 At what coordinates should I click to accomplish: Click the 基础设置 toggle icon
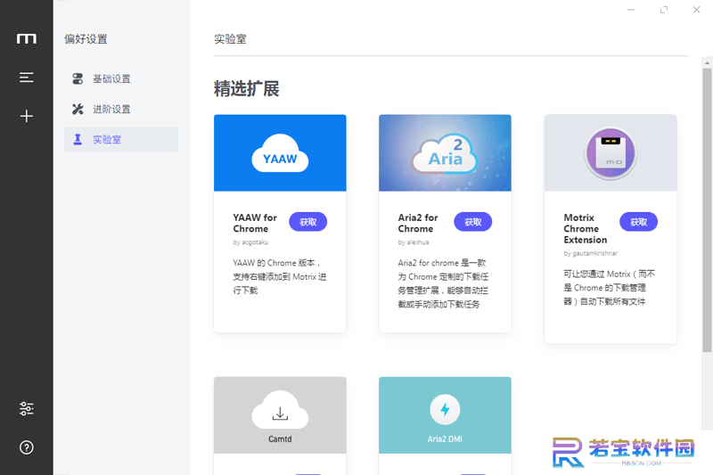78,78
